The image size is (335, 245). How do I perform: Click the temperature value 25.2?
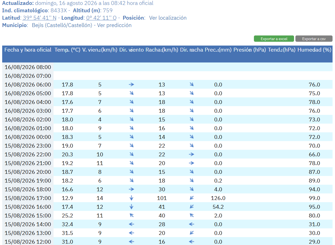[67, 216]
